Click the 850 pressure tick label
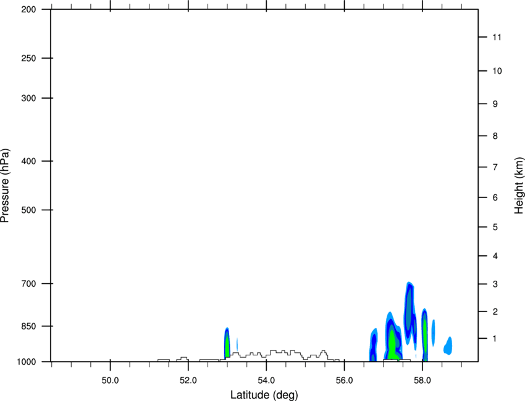 click(x=28, y=326)
